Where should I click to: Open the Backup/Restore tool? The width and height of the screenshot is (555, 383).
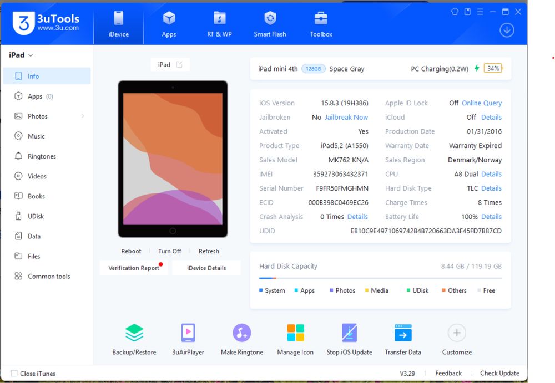point(134,340)
